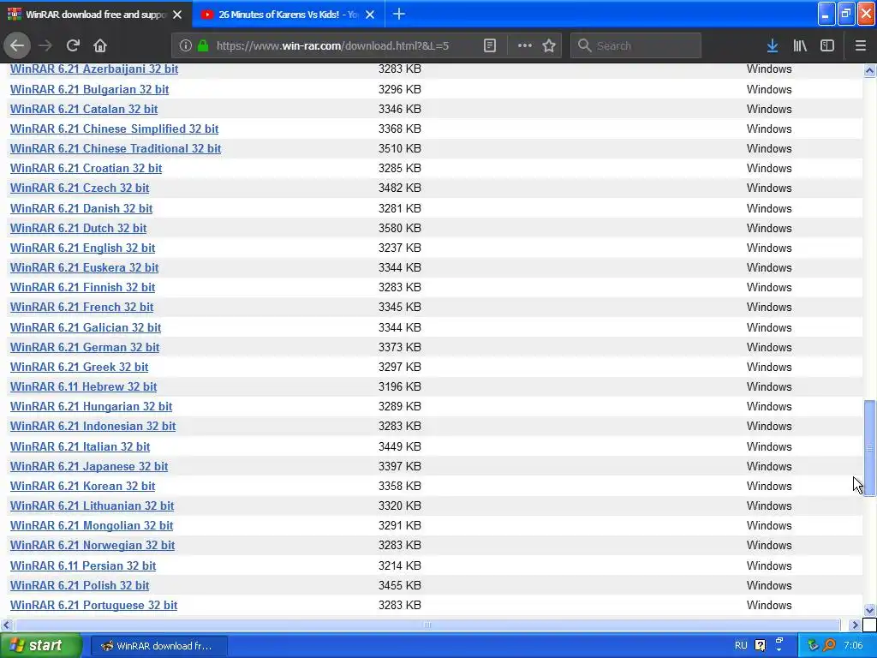Screen dimensions: 877x658
Task: Toggle reader view in address bar
Action: (489, 45)
